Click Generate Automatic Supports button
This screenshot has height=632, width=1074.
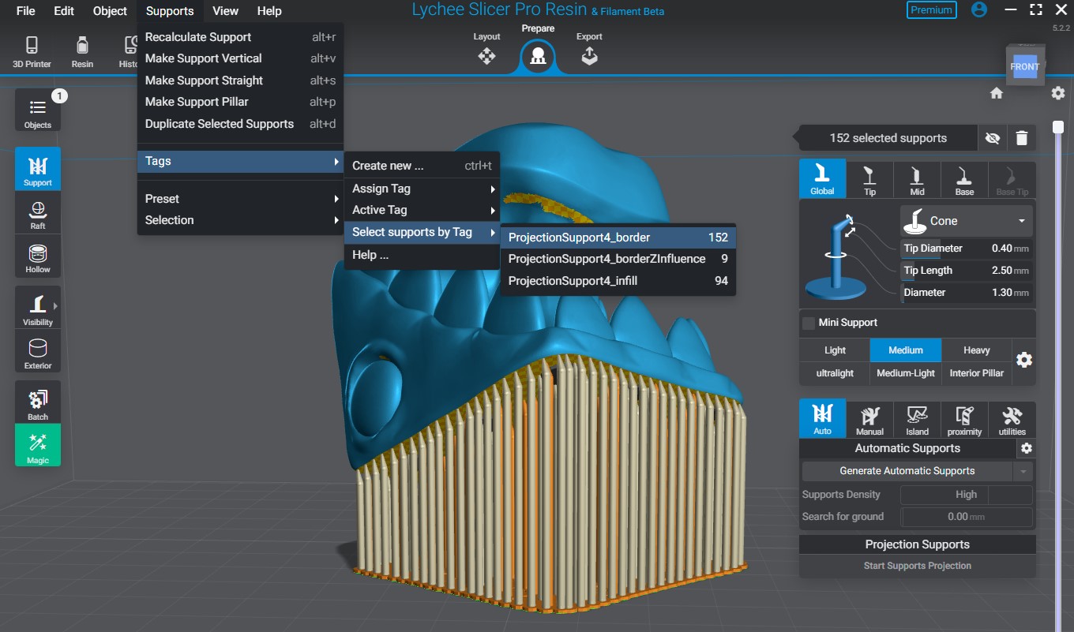point(907,471)
